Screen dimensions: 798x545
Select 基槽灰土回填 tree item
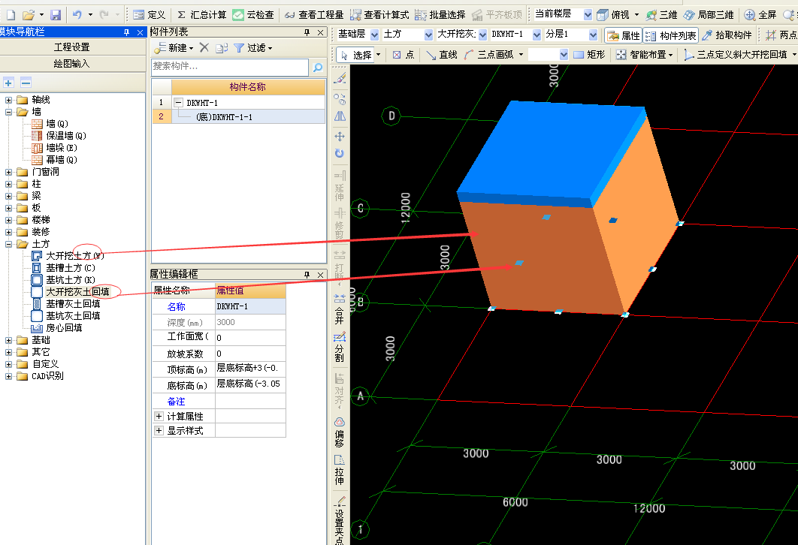point(66,304)
